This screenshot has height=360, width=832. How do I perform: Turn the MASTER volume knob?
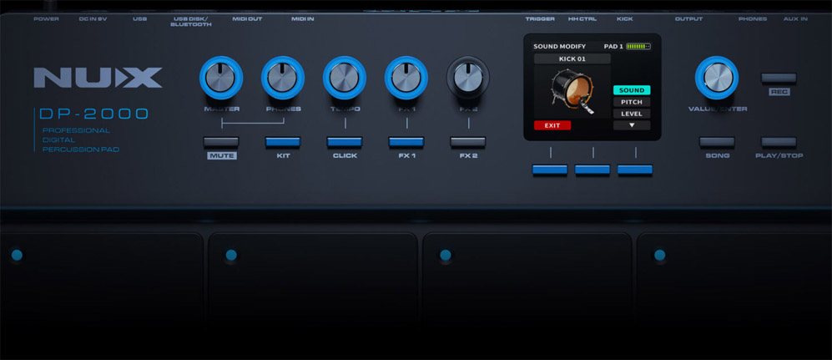[x=221, y=78]
